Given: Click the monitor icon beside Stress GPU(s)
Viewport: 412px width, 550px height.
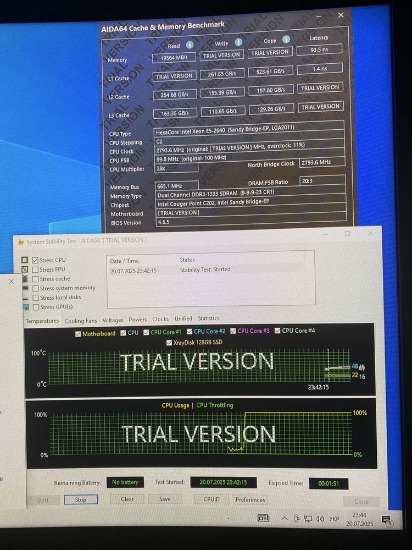Looking at the screenshot, I should [x=26, y=307].
